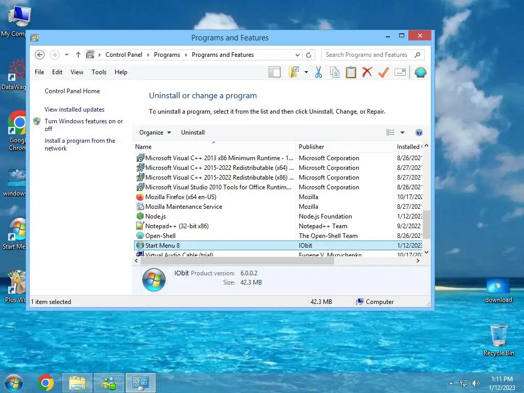Select the Visual C++ 2013 x86 Minimum Runtime row

coord(278,158)
